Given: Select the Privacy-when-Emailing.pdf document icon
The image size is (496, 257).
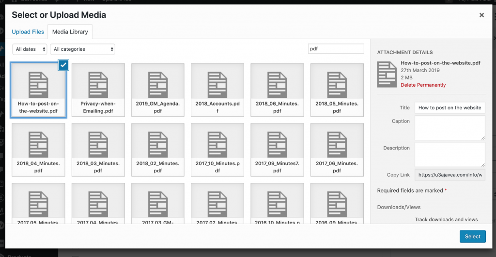Looking at the screenshot, I should pos(98,85).
